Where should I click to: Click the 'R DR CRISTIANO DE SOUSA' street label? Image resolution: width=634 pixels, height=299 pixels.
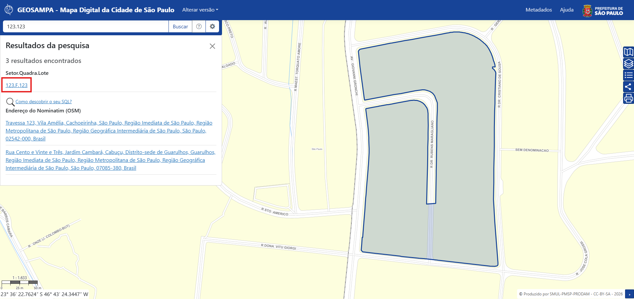(500, 85)
